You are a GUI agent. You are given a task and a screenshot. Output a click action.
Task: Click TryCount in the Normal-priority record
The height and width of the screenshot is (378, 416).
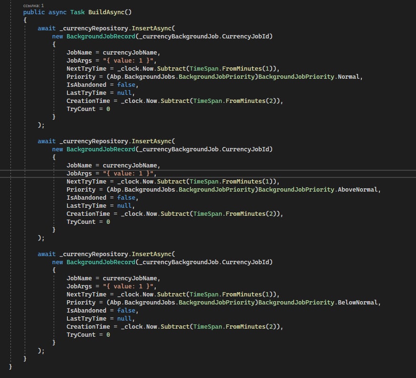tap(81, 109)
